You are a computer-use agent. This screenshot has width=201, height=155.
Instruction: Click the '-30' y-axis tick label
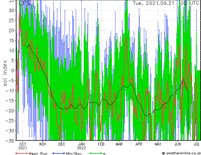point(10,131)
